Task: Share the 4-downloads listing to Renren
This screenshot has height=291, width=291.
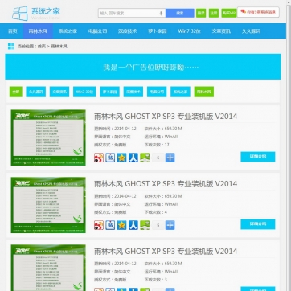Action: [x=133, y=225]
